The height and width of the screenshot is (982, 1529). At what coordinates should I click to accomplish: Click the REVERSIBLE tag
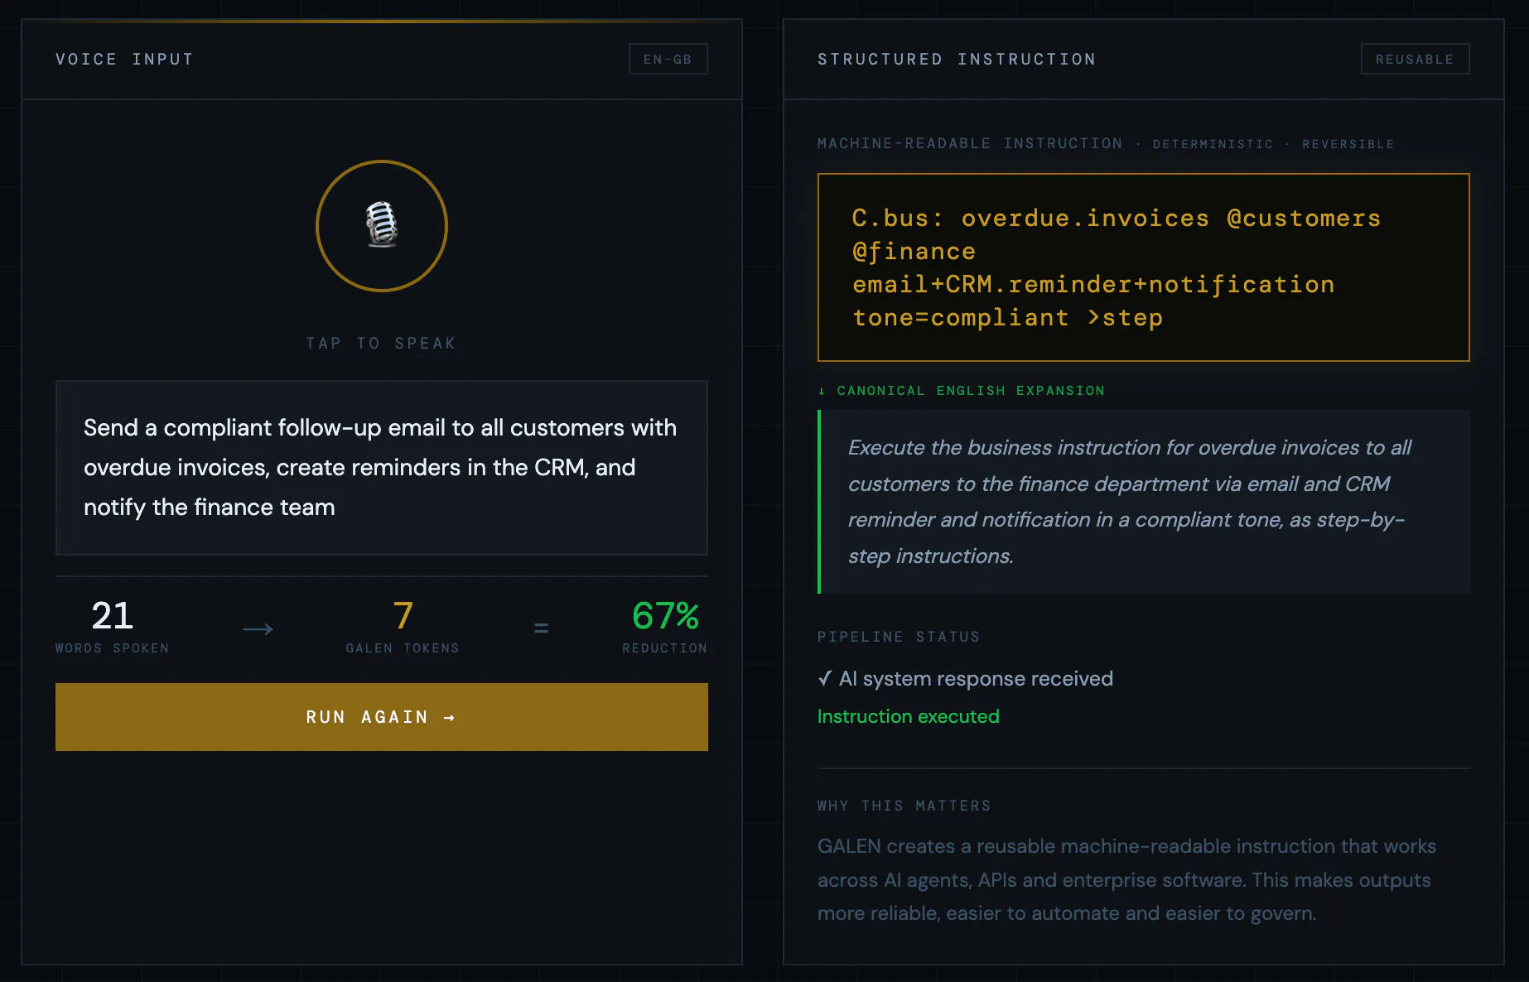[x=1348, y=144]
